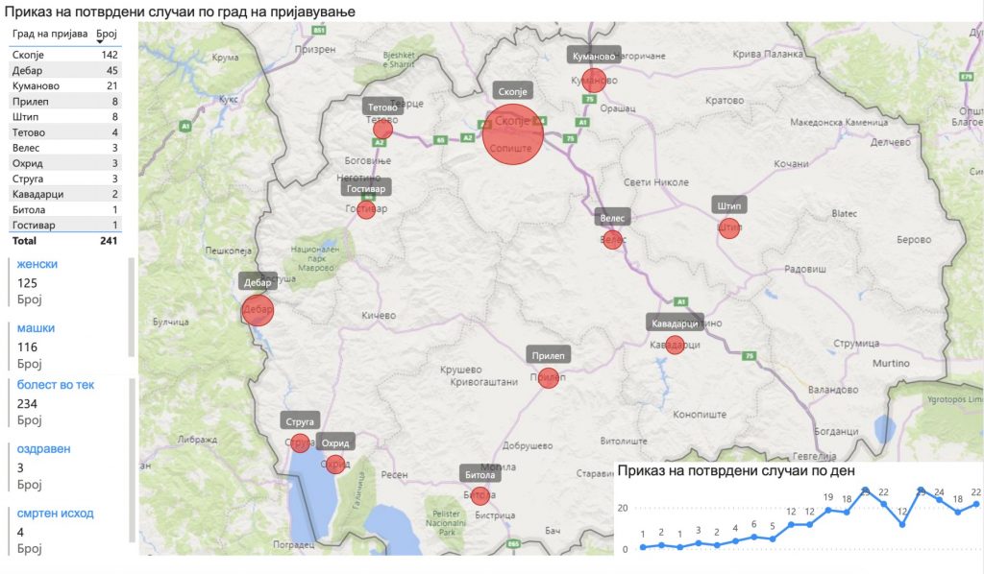This screenshot has width=984, height=574.
Task: Click the gray scrollbar beside женски card
Action: click(x=132, y=307)
